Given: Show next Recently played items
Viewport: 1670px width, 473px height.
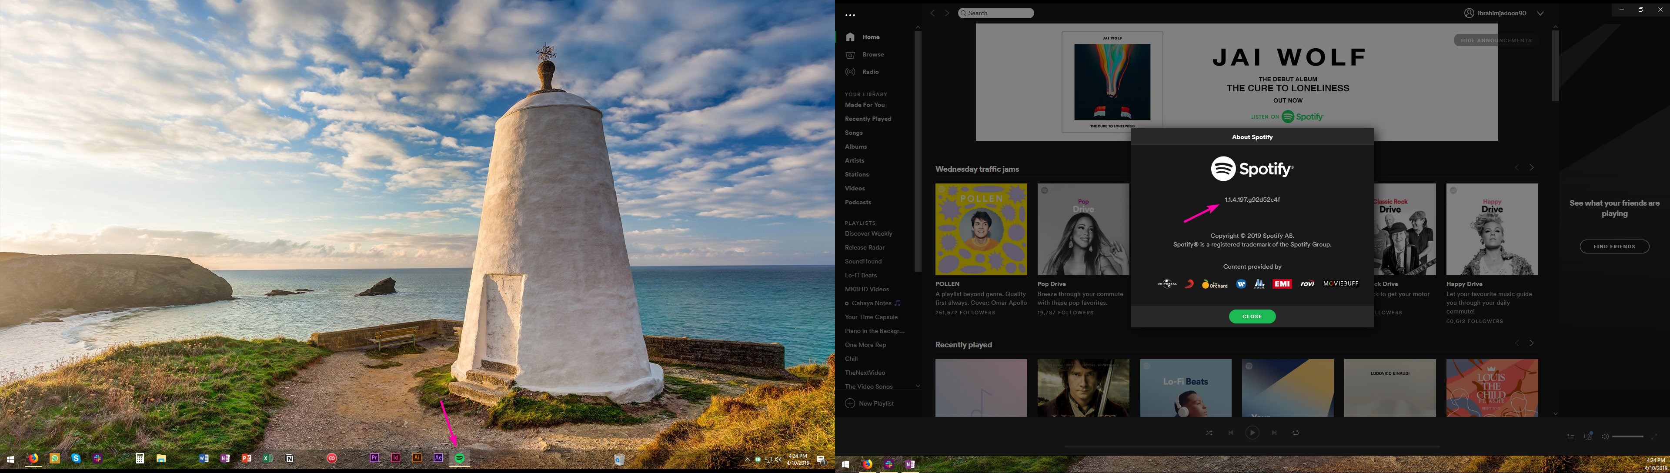Looking at the screenshot, I should pyautogui.click(x=1532, y=343).
